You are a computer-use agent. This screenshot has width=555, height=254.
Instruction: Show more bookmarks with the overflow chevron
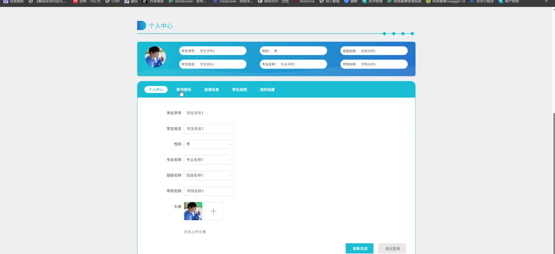tap(546, 1)
